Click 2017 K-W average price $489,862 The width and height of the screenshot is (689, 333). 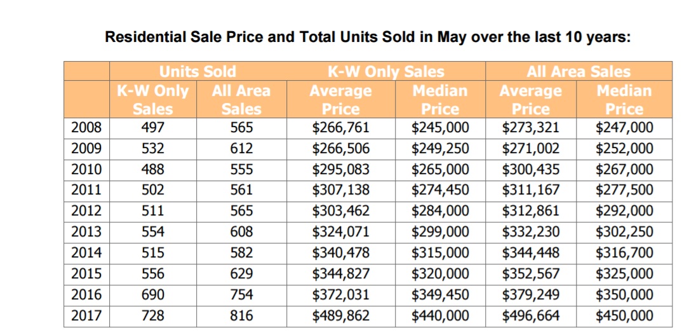[x=341, y=315]
